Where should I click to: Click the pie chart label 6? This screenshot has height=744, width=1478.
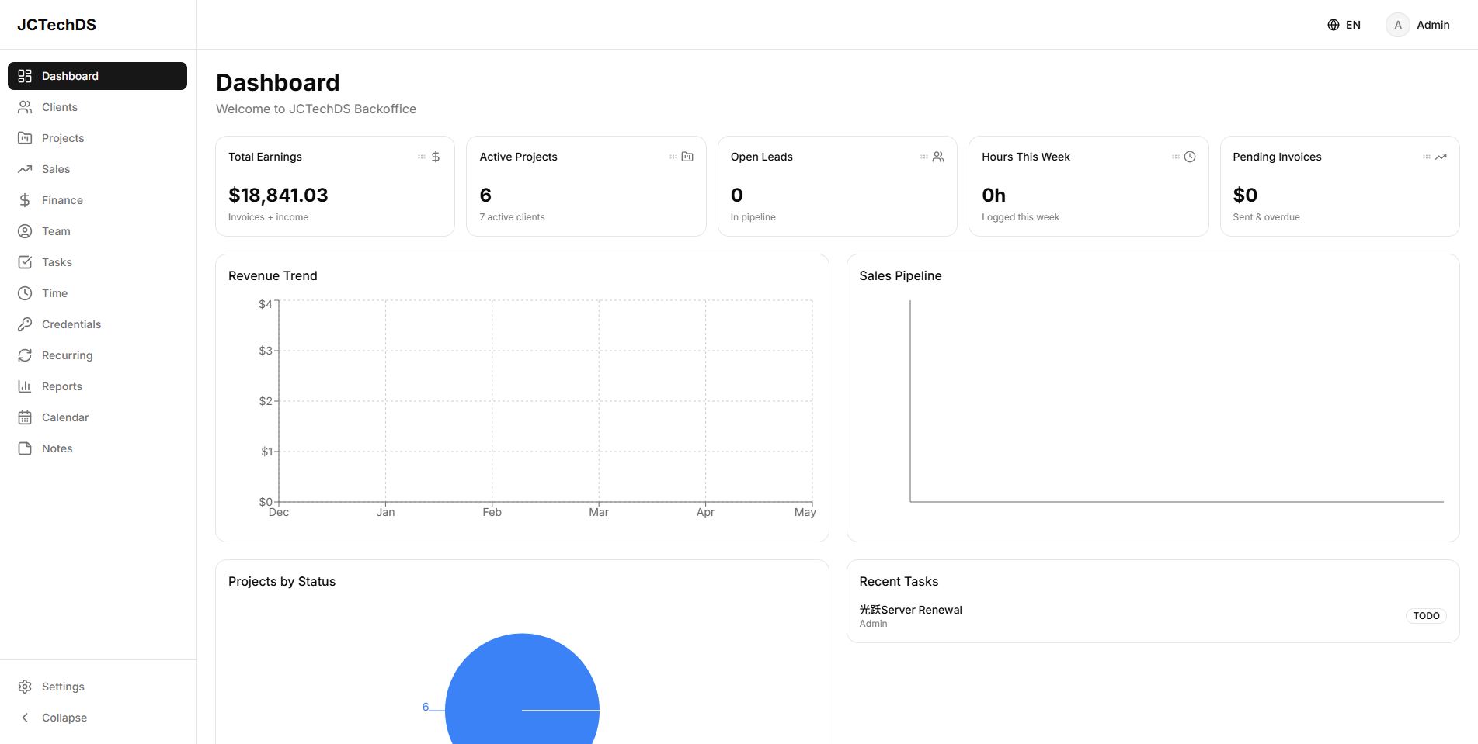point(426,707)
